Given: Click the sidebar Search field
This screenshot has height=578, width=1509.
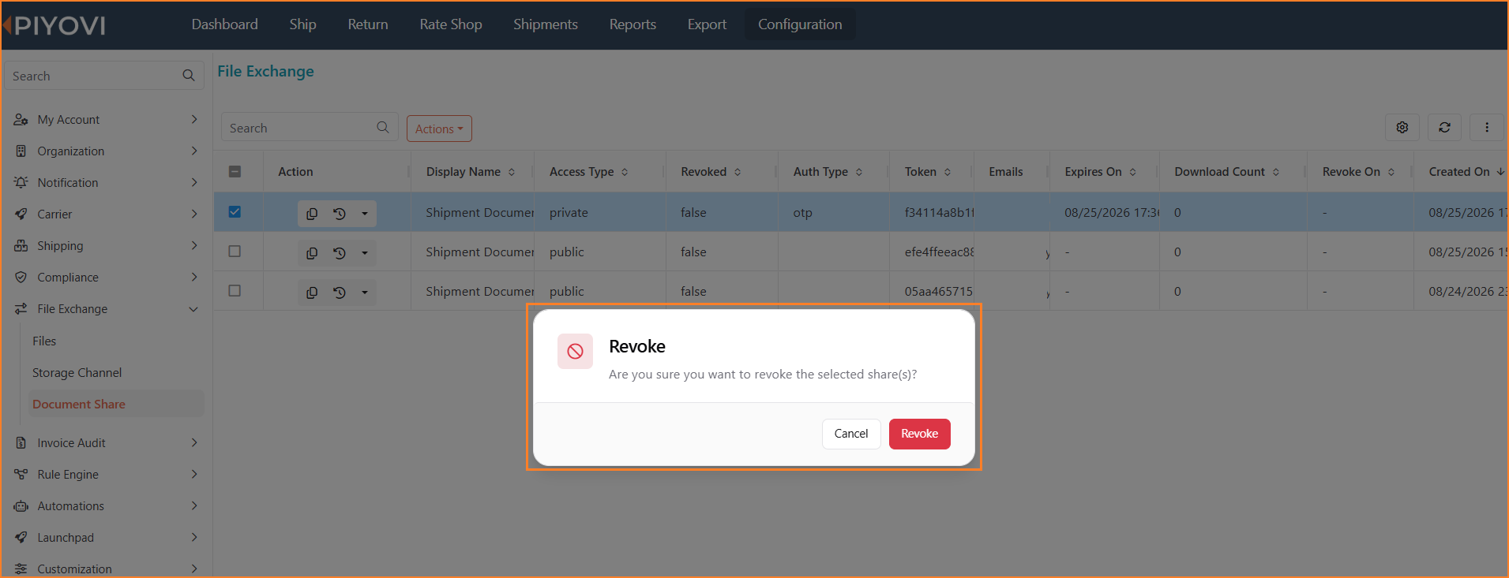Looking at the screenshot, I should (104, 76).
